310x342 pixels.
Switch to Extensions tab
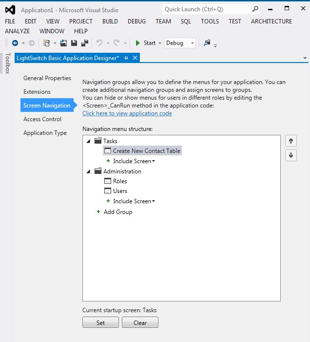point(37,92)
